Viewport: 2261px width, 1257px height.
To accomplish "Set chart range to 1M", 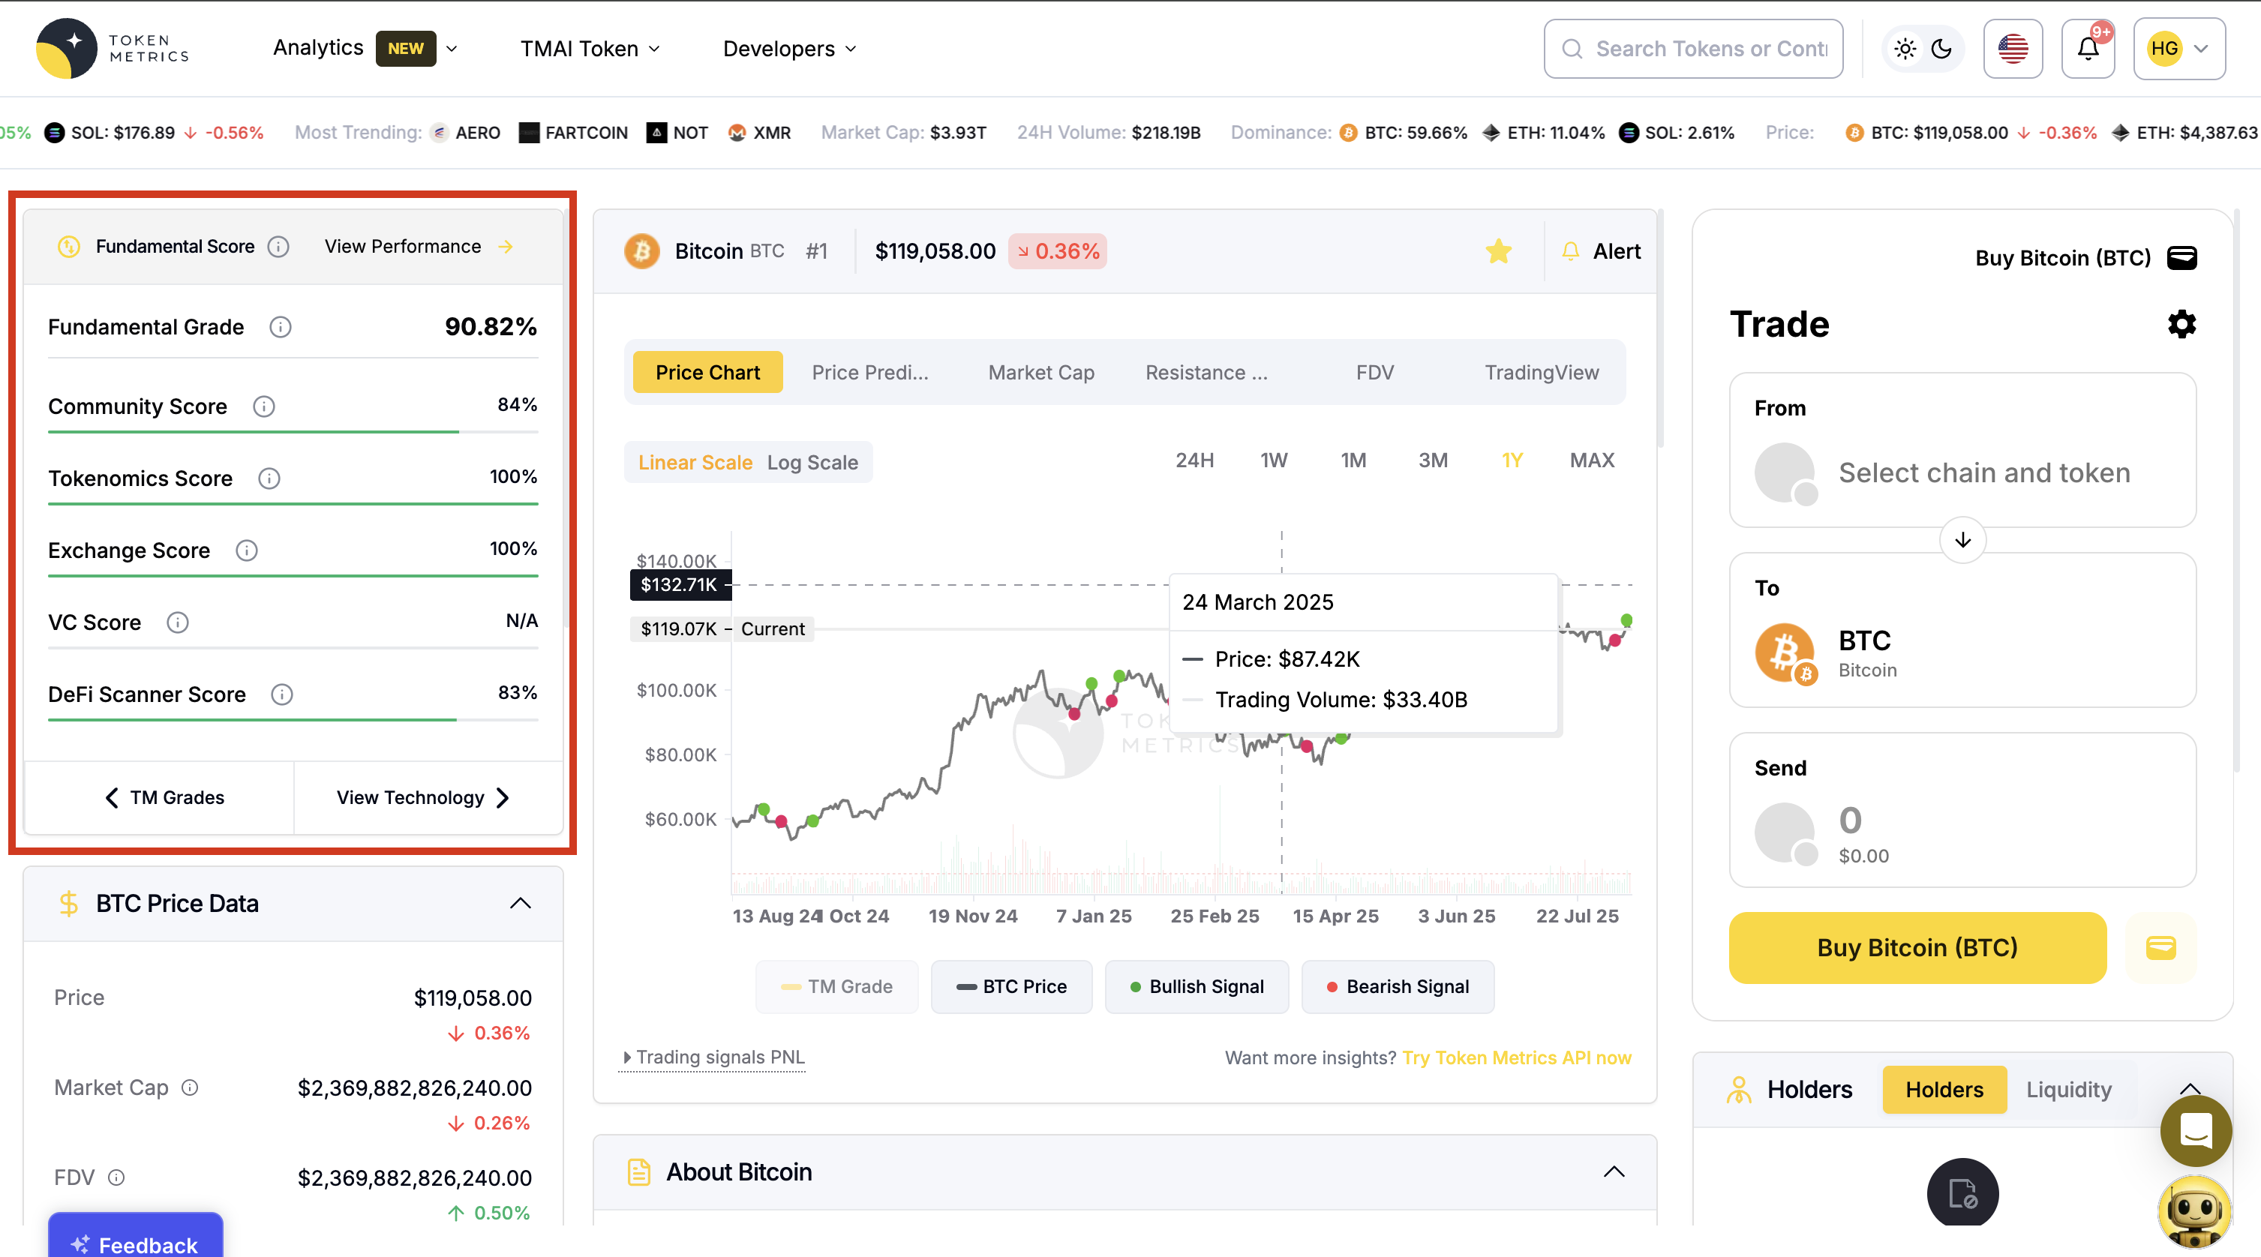I will click(x=1353, y=460).
